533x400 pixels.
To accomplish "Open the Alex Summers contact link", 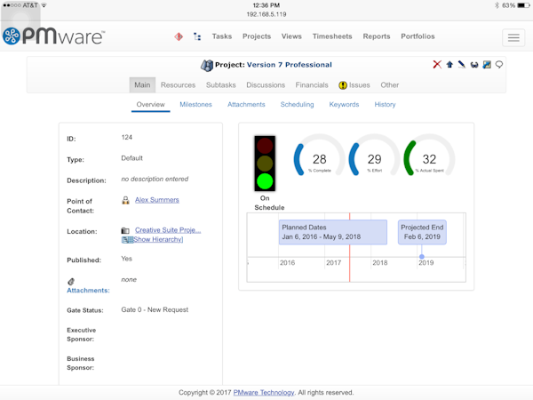I will [x=157, y=200].
